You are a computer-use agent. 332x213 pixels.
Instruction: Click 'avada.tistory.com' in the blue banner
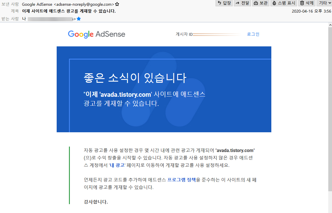[x=126, y=94]
